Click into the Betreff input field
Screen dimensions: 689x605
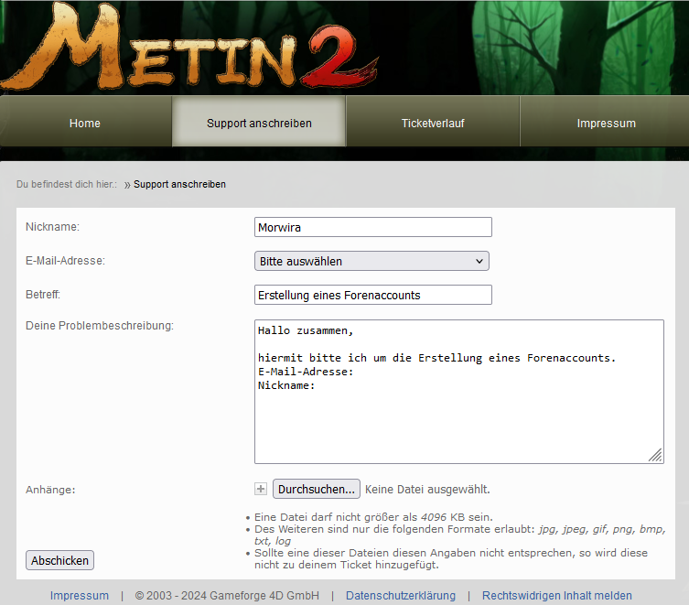(373, 295)
